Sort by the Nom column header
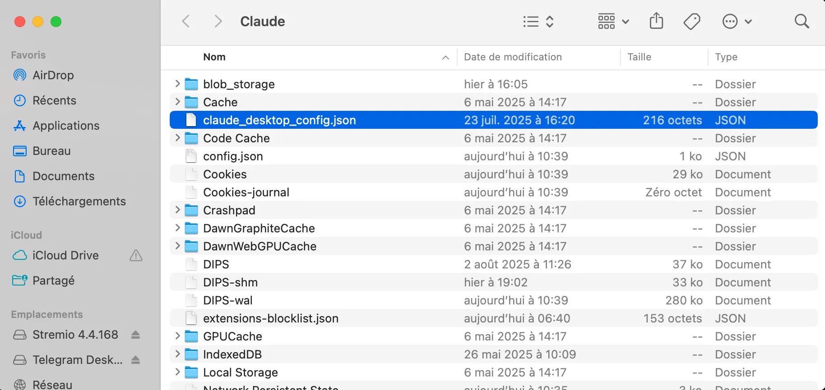 tap(214, 57)
